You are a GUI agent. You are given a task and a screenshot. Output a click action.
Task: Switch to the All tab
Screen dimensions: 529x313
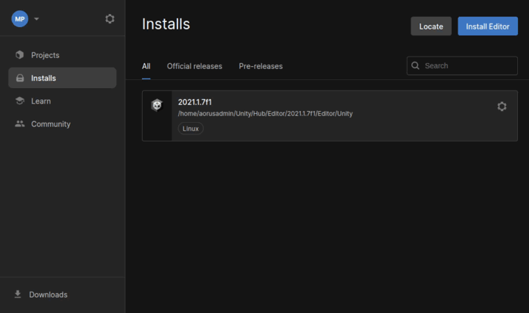[146, 66]
